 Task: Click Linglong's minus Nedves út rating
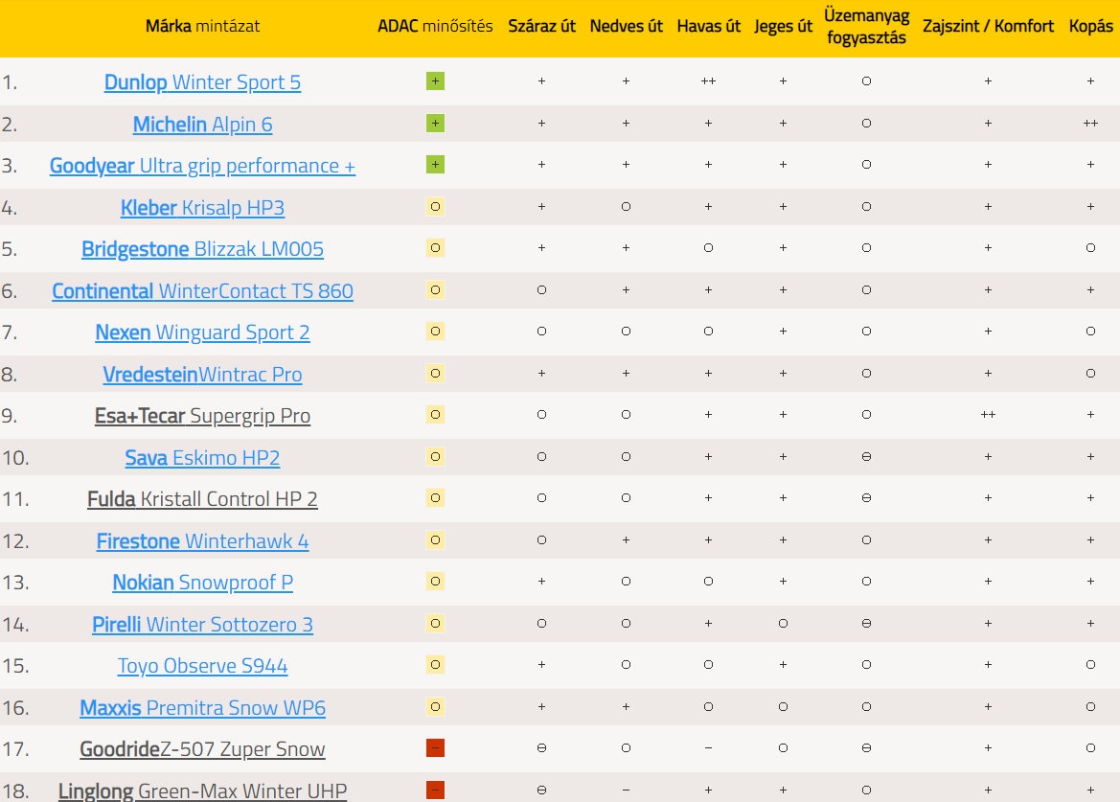626,791
